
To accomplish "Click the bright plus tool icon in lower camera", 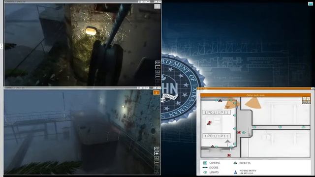I will coord(157,153).
